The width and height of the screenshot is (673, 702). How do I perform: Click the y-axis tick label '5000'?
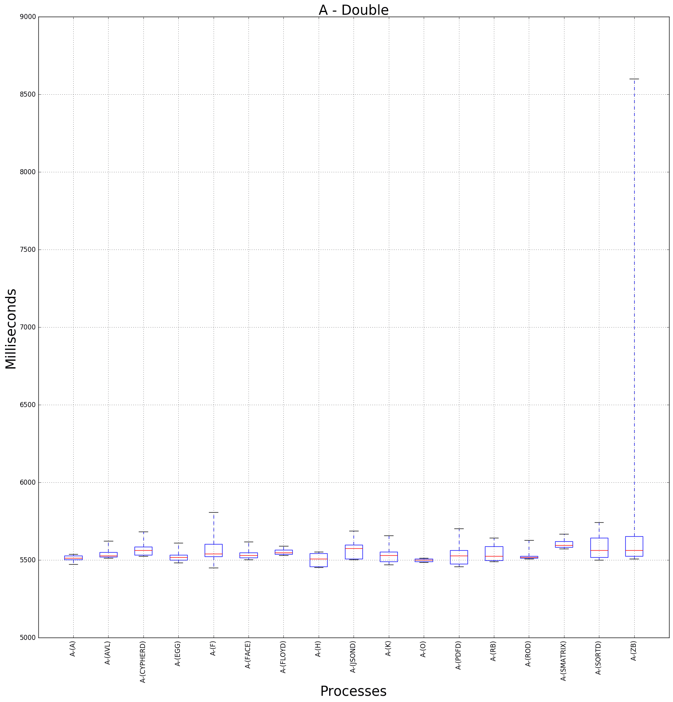pyautogui.click(x=28, y=638)
